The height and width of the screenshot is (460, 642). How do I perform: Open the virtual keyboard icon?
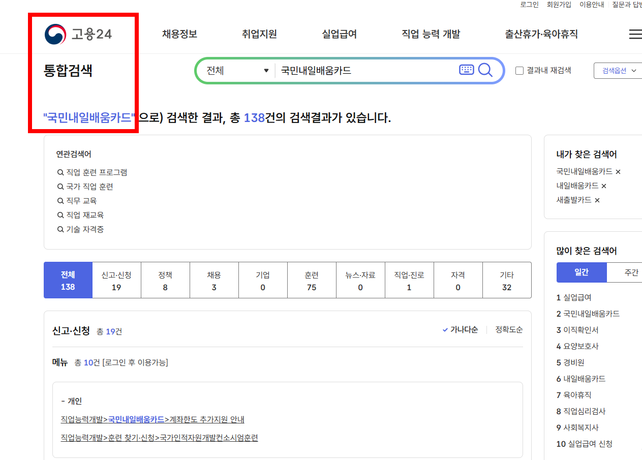pos(466,70)
